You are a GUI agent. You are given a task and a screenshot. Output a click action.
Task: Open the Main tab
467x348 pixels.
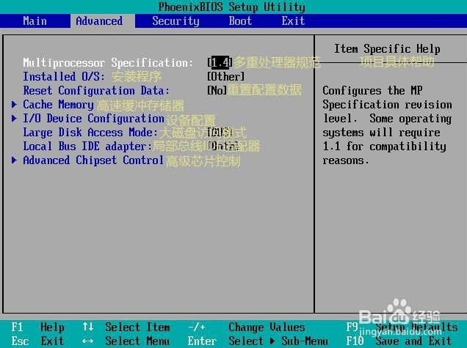tap(35, 21)
